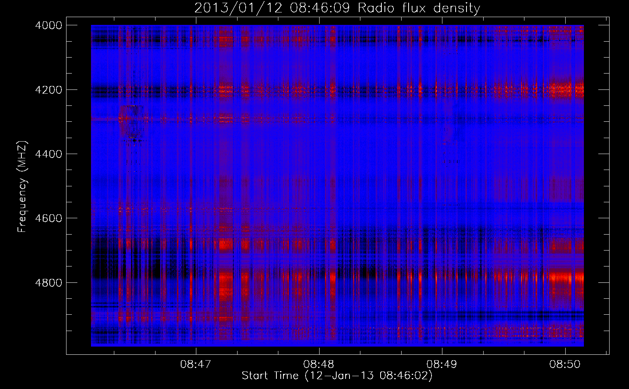Click the 'Start Time (12-Jan-13 08:46:02)' label
This screenshot has height=389, width=629.
(x=337, y=376)
